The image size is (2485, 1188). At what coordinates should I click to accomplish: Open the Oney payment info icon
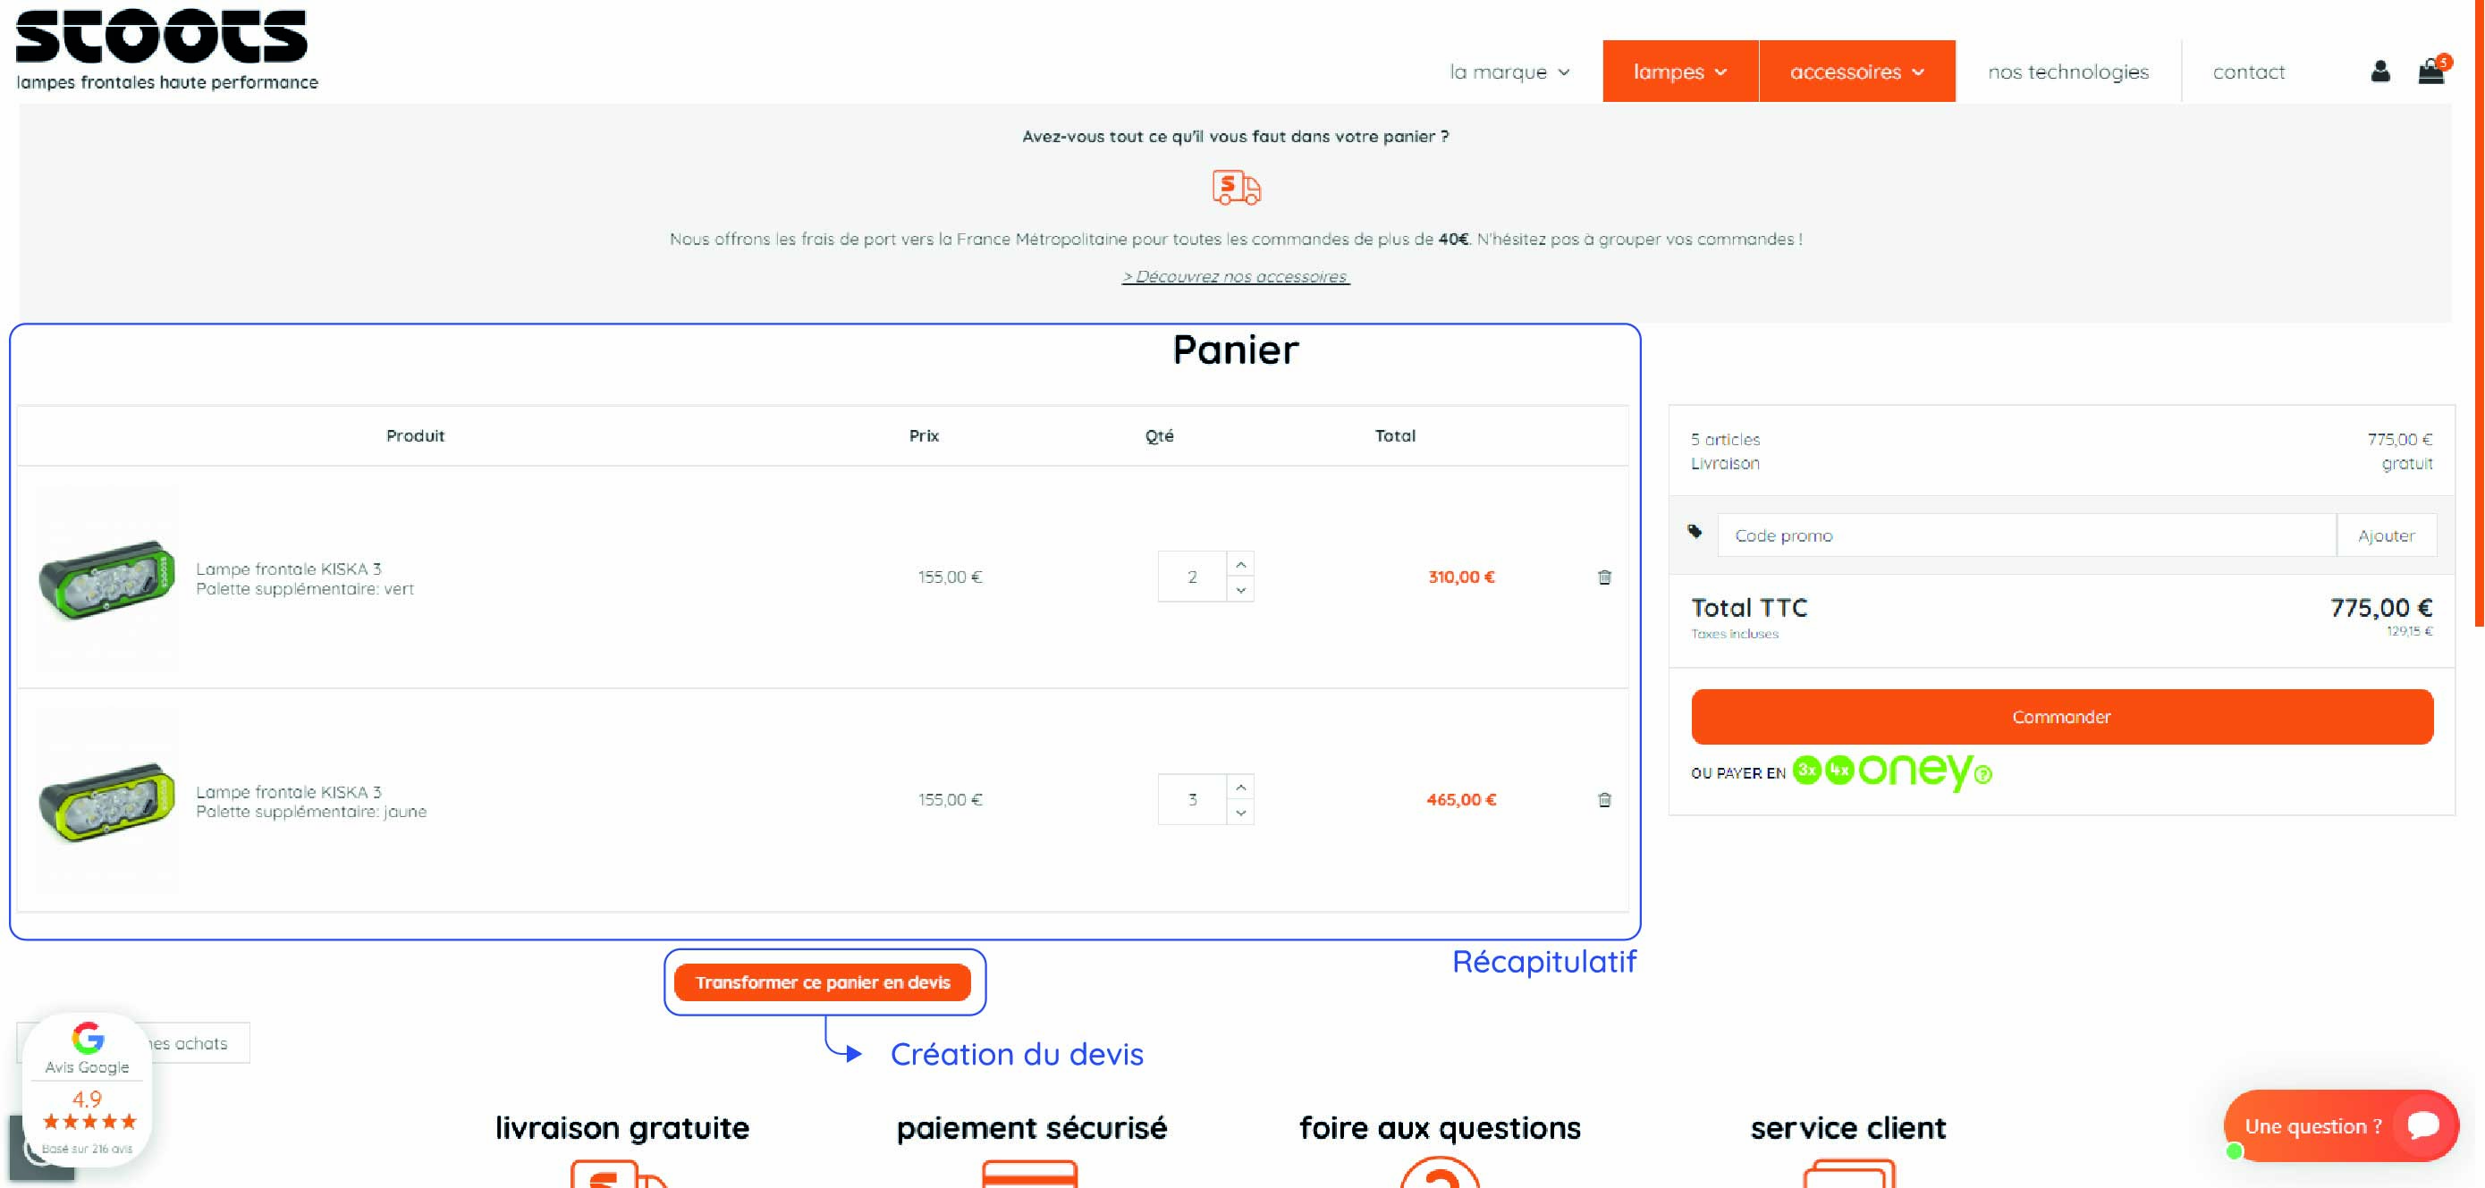(1982, 774)
